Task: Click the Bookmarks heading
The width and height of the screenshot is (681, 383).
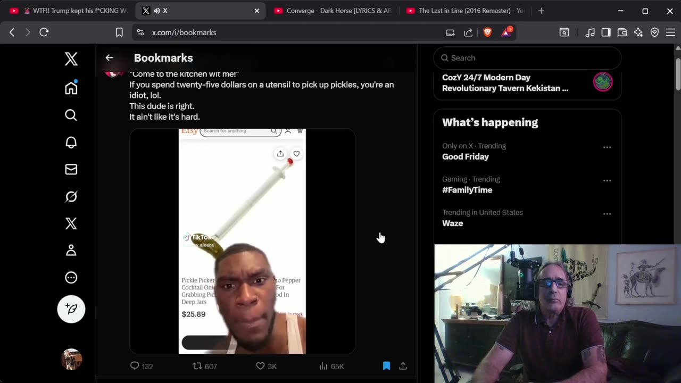Action: 163,58
